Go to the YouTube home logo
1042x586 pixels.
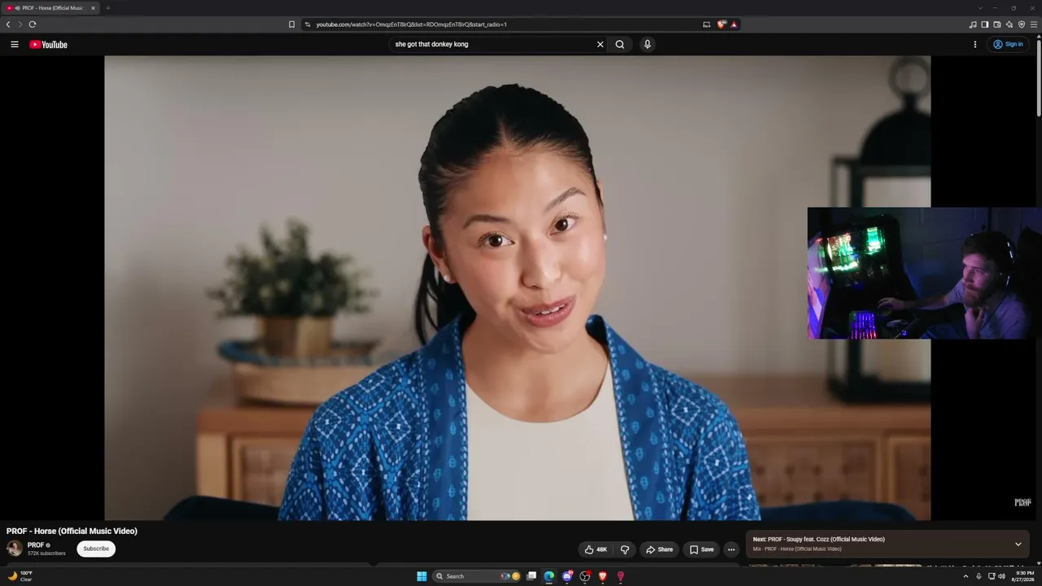tap(48, 45)
